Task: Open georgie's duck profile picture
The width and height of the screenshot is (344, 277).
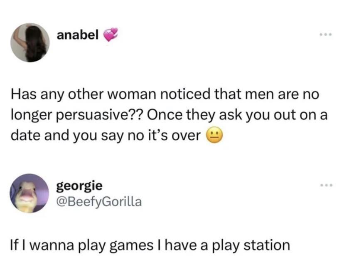Action: click(x=29, y=193)
